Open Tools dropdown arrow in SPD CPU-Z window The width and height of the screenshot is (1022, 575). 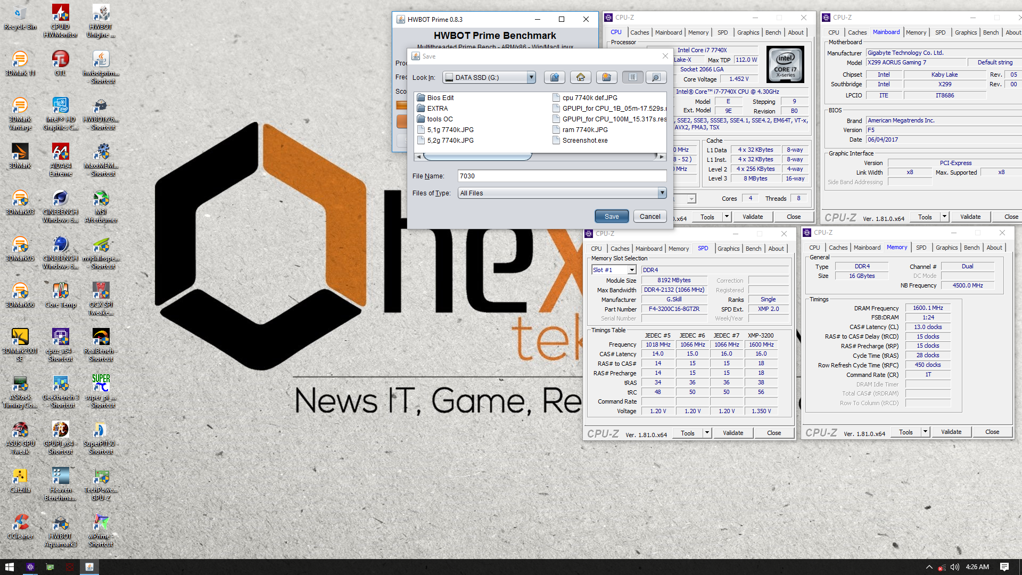point(707,433)
